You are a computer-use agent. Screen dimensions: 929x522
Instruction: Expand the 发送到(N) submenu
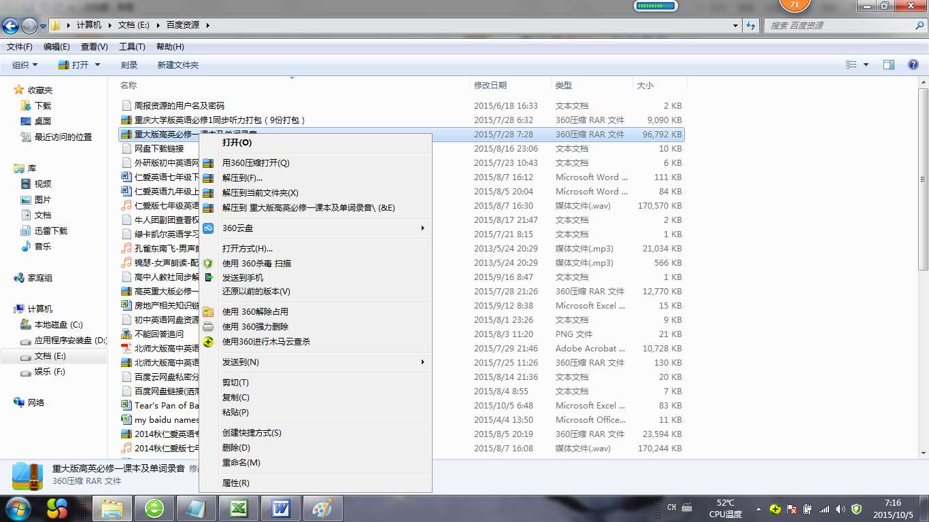click(423, 362)
